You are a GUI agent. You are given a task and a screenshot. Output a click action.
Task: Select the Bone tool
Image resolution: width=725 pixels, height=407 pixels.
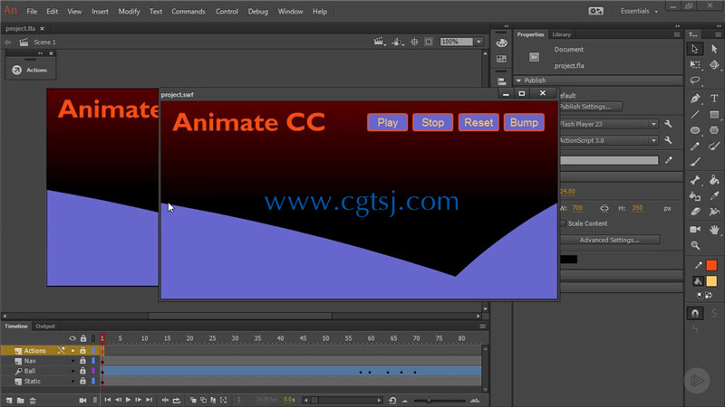[695, 180]
